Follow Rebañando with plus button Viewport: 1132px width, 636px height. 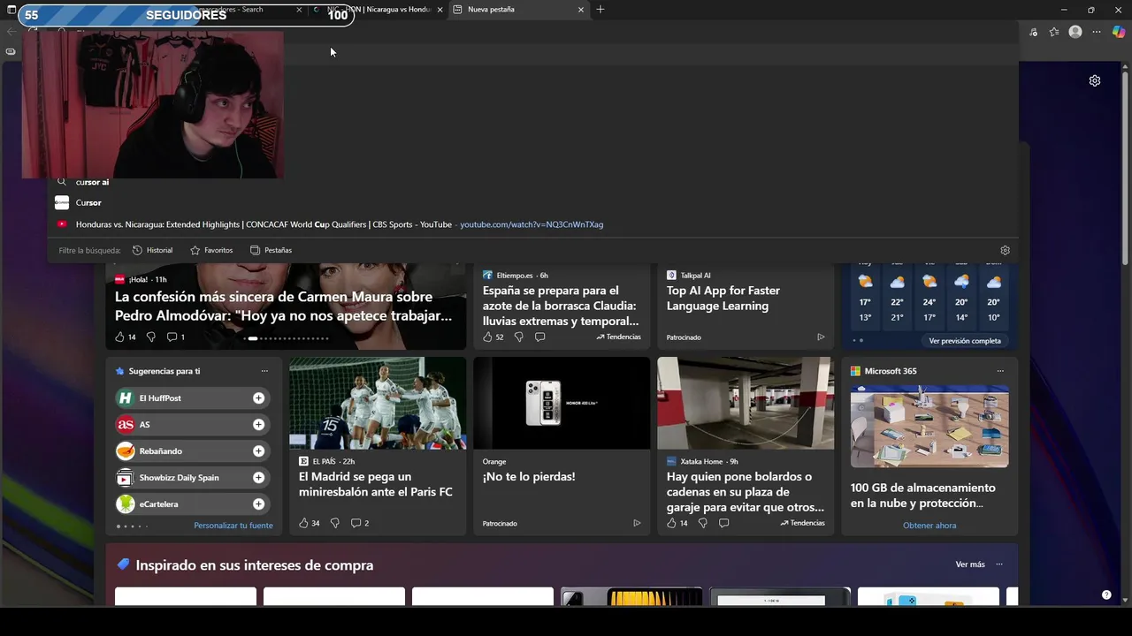[x=258, y=451]
